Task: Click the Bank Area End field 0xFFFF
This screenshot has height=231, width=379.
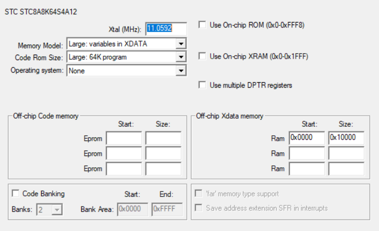Action: click(167, 209)
